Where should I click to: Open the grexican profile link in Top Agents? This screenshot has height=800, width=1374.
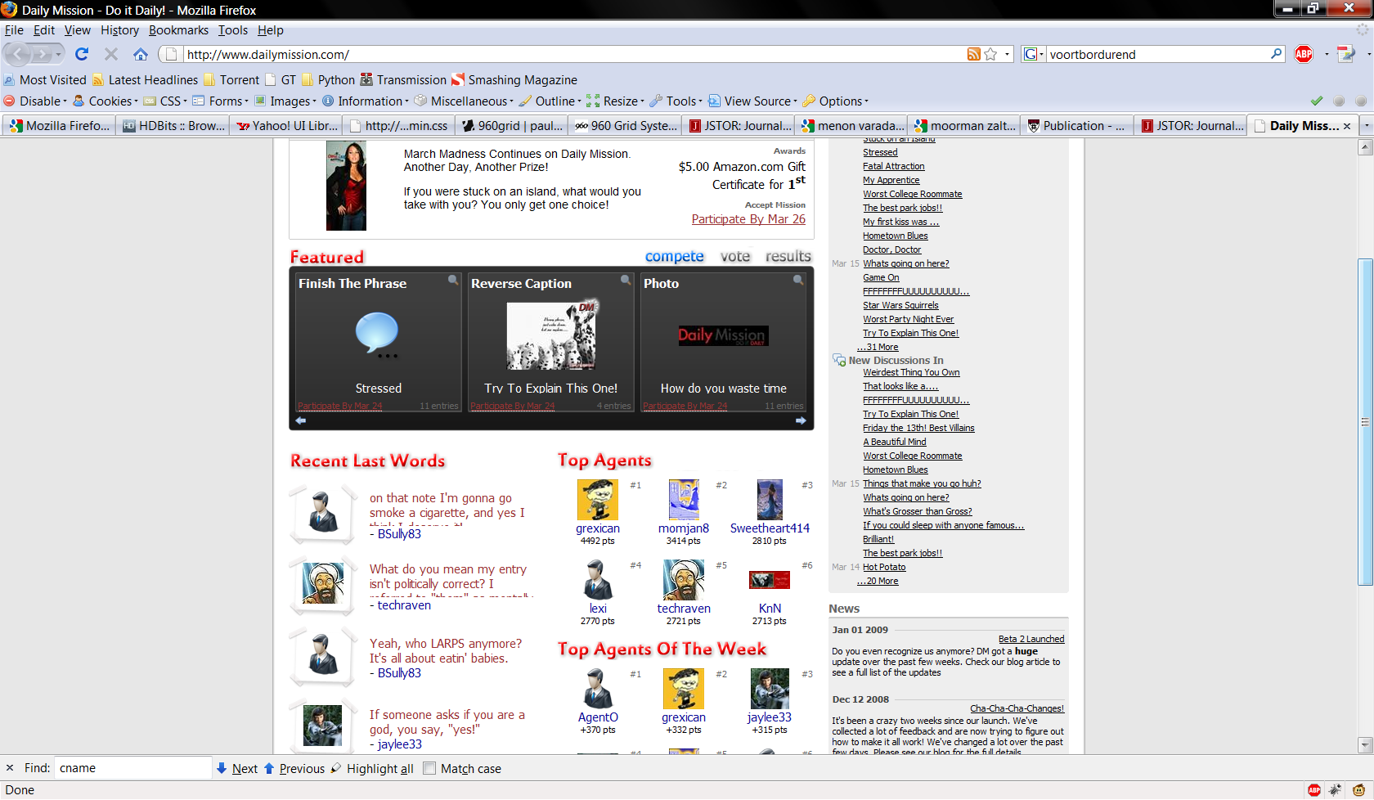click(x=598, y=528)
